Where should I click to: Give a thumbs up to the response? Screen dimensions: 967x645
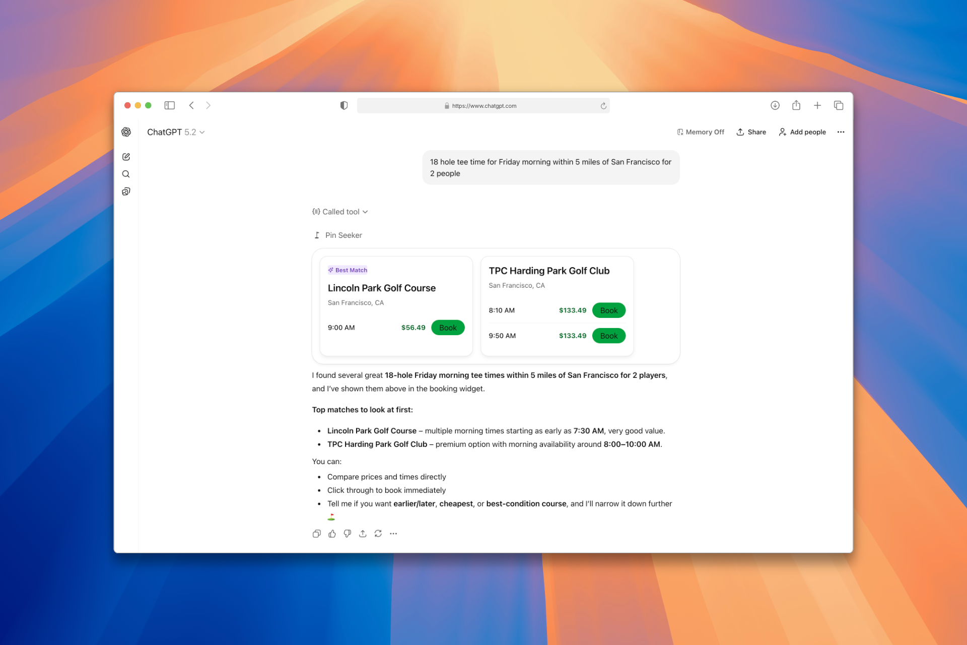[332, 534]
